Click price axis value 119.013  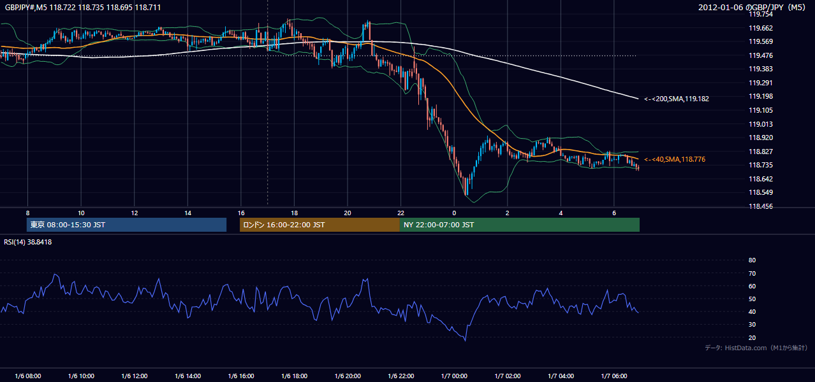[x=760, y=124]
